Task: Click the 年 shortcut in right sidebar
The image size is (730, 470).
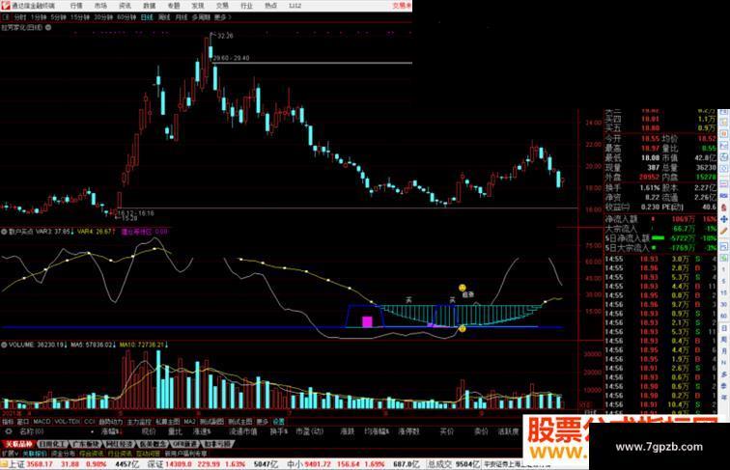Action: click(724, 398)
